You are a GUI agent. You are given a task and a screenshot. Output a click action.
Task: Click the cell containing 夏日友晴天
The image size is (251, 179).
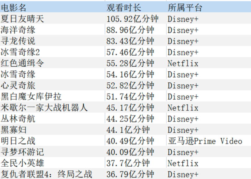[x=23, y=19]
